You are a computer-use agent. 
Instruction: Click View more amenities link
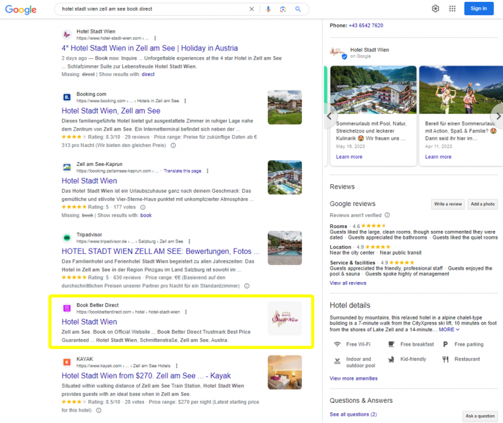click(x=353, y=378)
